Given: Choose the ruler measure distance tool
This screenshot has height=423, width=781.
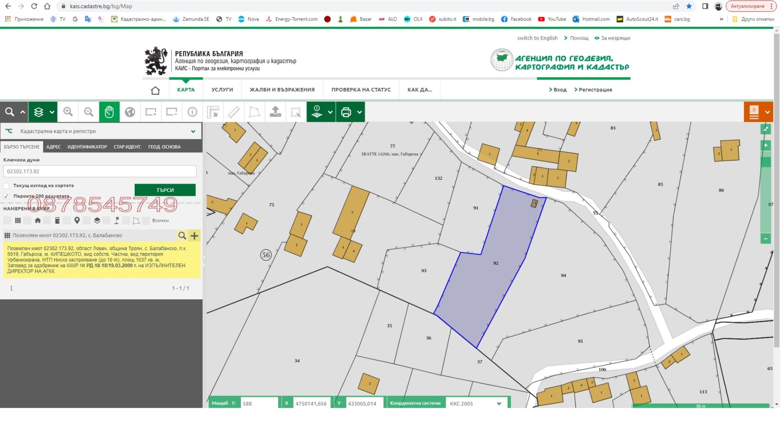Looking at the screenshot, I should pos(234,112).
